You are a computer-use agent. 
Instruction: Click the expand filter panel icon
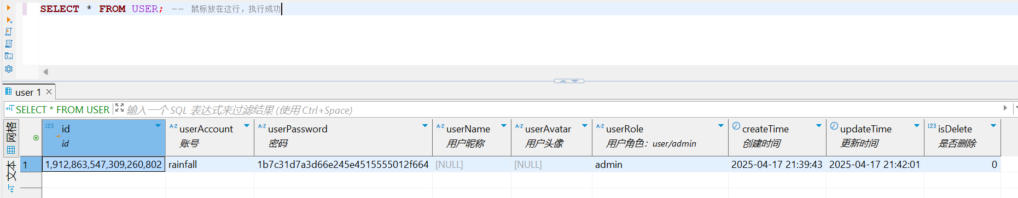pos(119,108)
